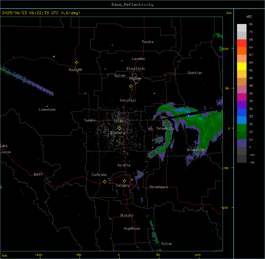Click the Ponoka city label

148,42
